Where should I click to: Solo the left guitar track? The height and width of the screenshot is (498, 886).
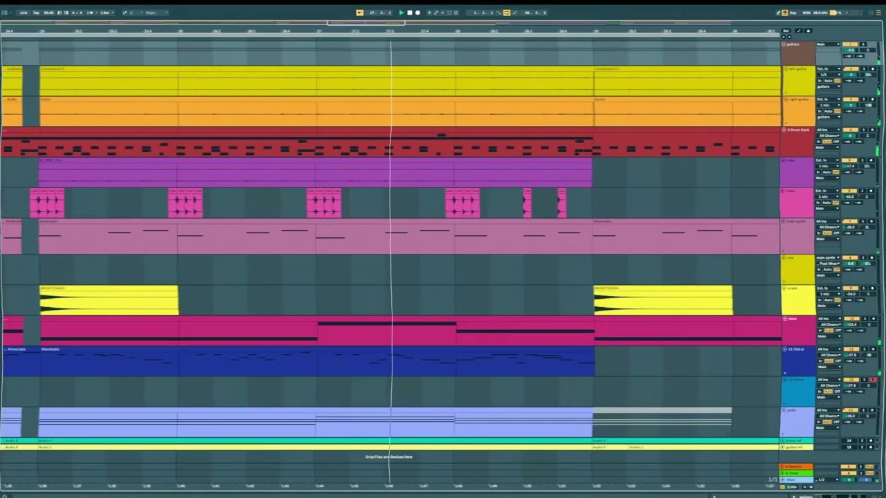click(x=864, y=68)
